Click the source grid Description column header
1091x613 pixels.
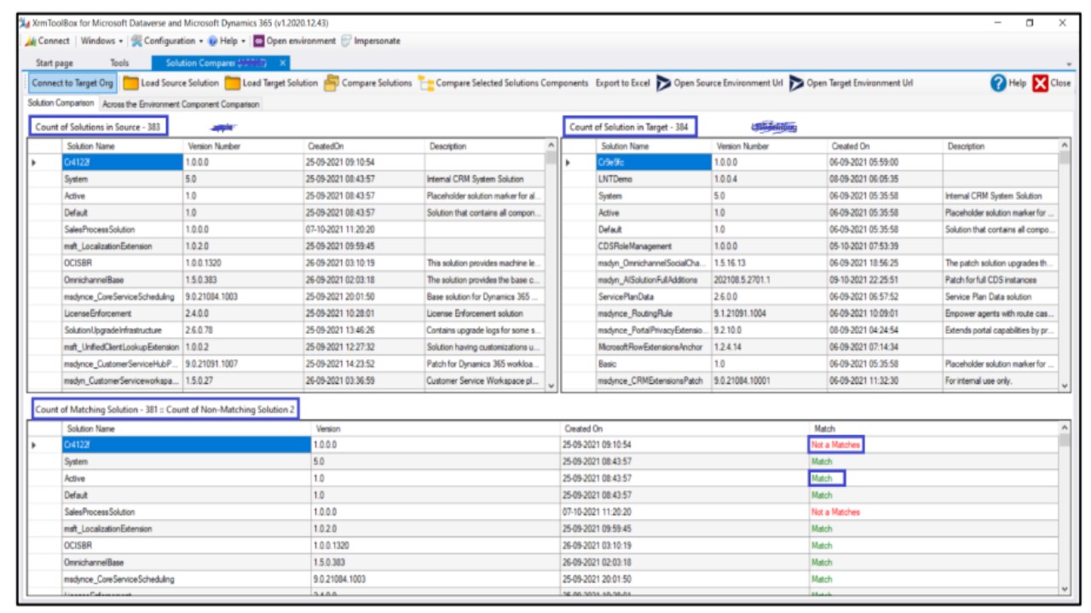pyautogui.click(x=484, y=146)
